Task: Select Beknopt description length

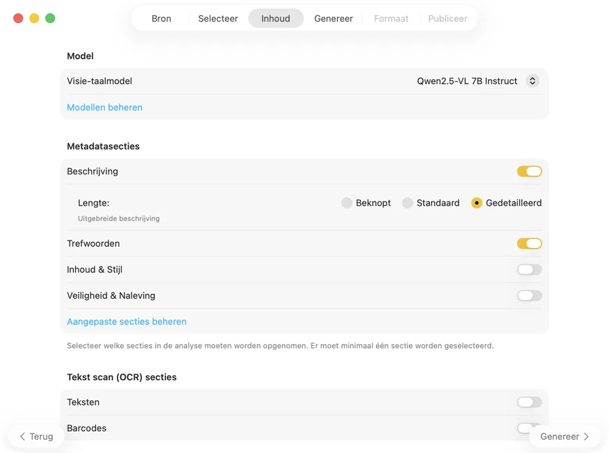Action: tap(347, 203)
